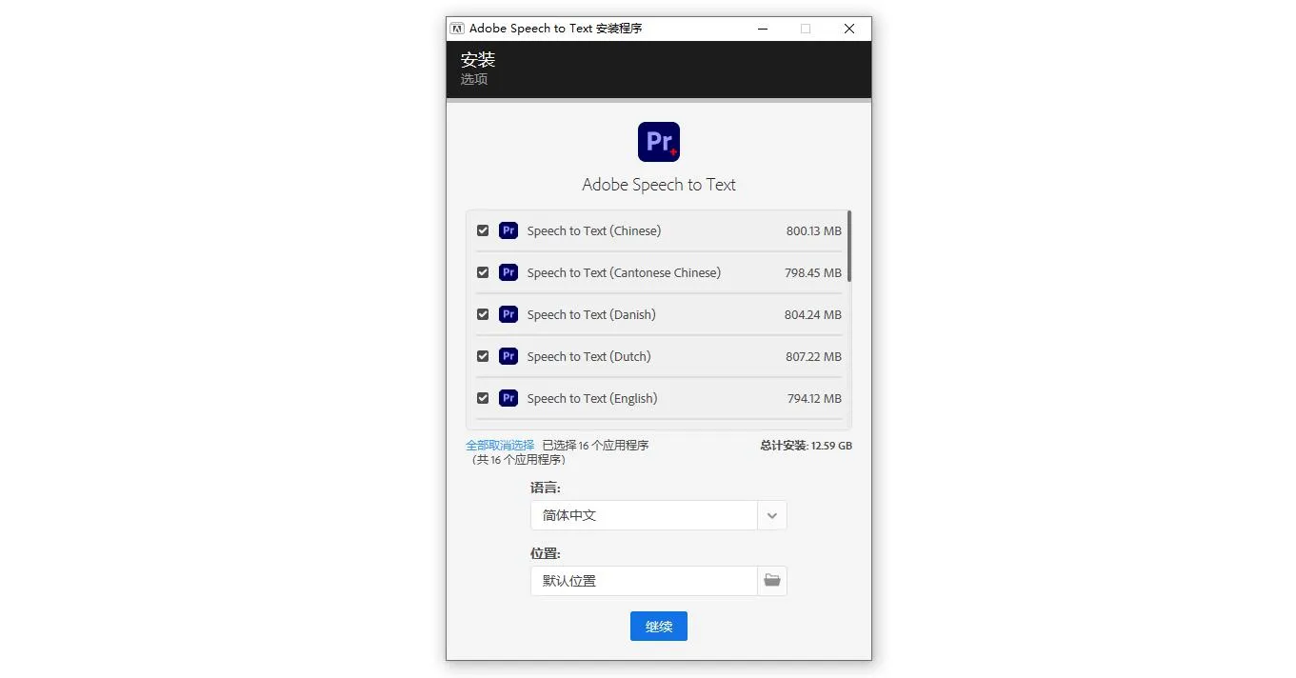Image resolution: width=1296 pixels, height=678 pixels.
Task: Click the language pack list scrollbar
Action: coord(848,248)
